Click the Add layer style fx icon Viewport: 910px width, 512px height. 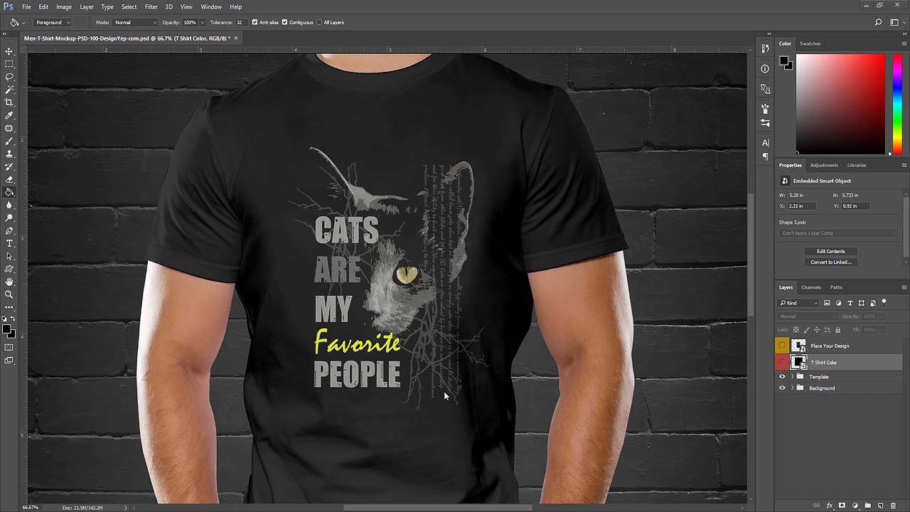(x=829, y=506)
